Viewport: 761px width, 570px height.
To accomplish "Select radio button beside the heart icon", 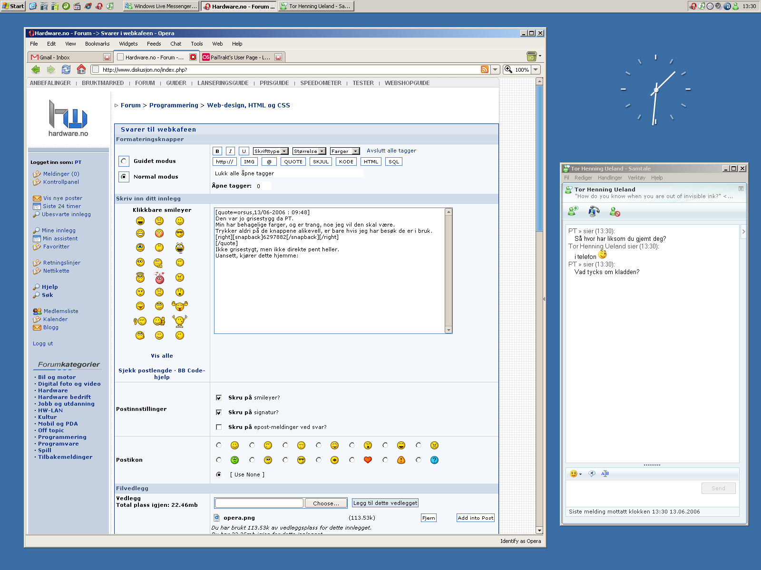I will tap(352, 460).
